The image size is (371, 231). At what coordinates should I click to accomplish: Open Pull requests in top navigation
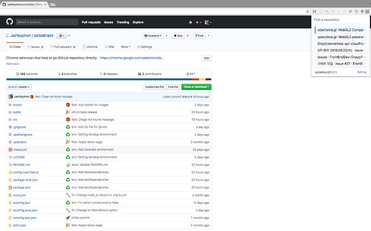click(91, 22)
